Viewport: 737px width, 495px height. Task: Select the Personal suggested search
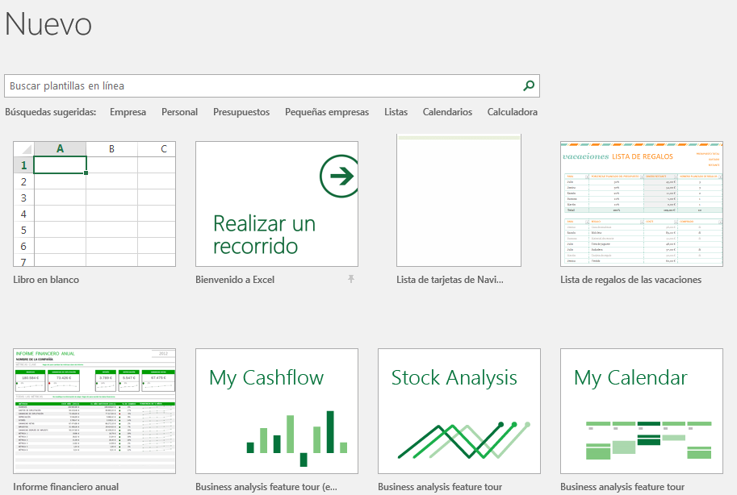point(179,112)
